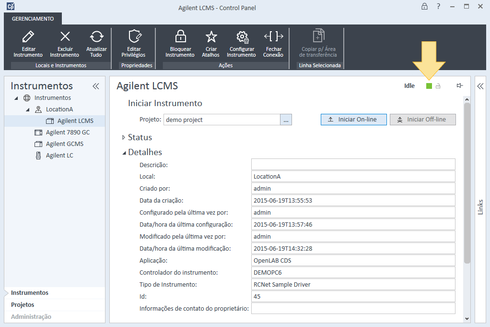Click Fechar Conexão icon
The width and height of the screenshot is (490, 327).
273,36
